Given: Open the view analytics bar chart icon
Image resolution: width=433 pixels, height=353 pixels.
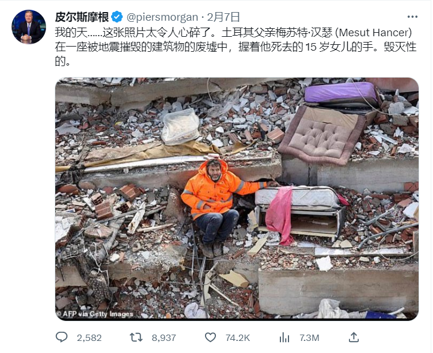Looking at the screenshot, I should pyautogui.click(x=284, y=337).
